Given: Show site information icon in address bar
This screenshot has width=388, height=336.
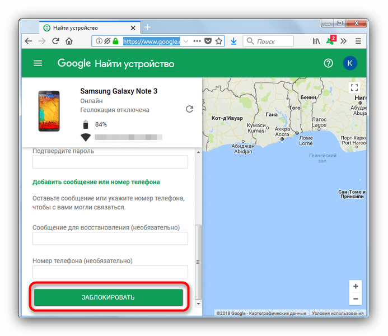Looking at the screenshot, I should [x=99, y=41].
